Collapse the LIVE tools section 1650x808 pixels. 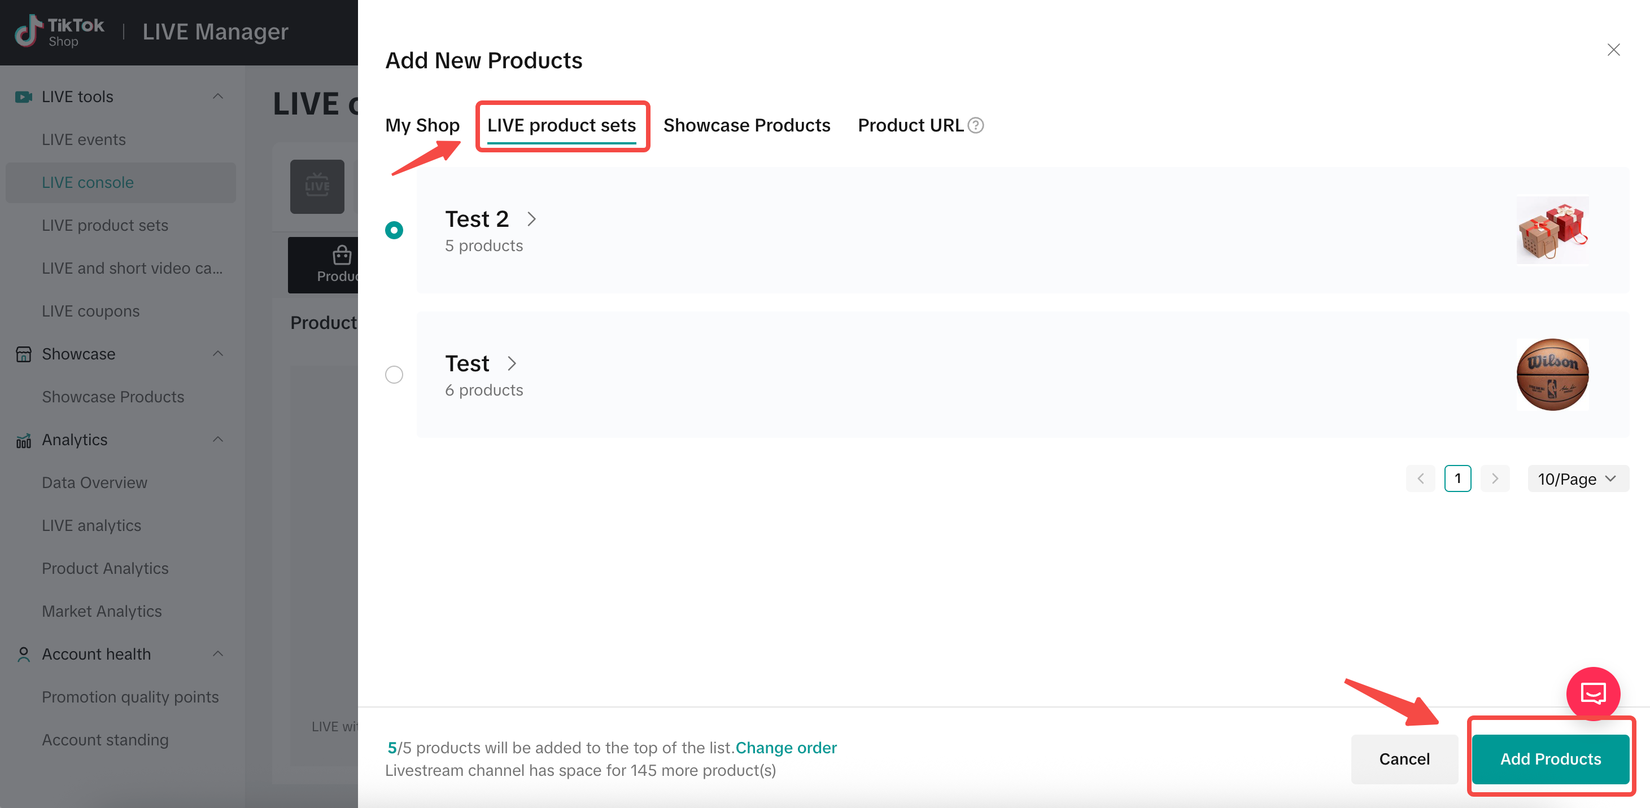218,96
